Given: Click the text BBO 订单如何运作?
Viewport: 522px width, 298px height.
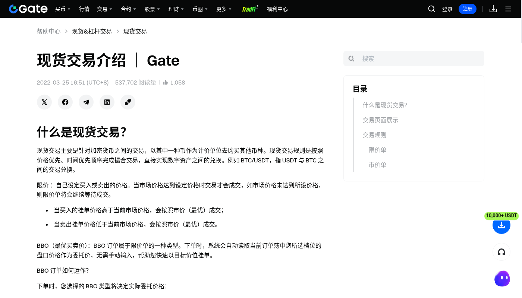Looking at the screenshot, I should pos(63,270).
